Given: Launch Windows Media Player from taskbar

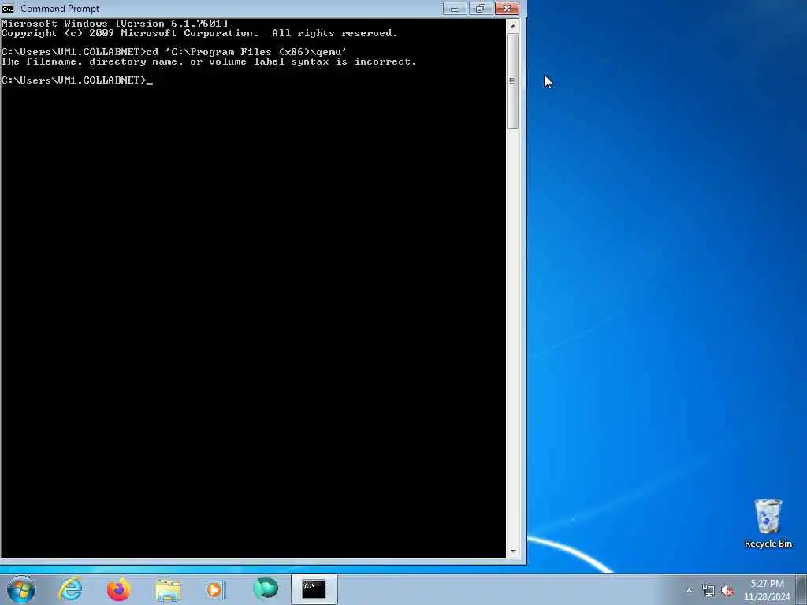Looking at the screenshot, I should tap(216, 589).
